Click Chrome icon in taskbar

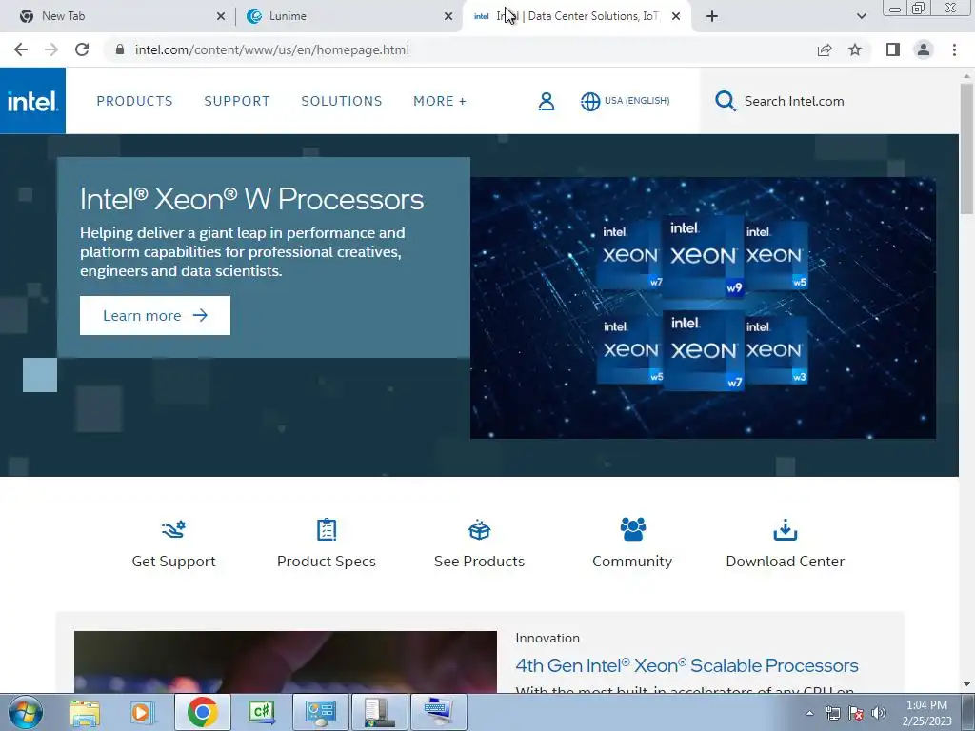pyautogui.click(x=202, y=712)
